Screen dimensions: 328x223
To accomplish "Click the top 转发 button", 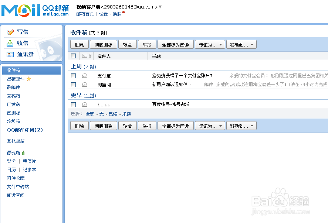I will [128, 44].
